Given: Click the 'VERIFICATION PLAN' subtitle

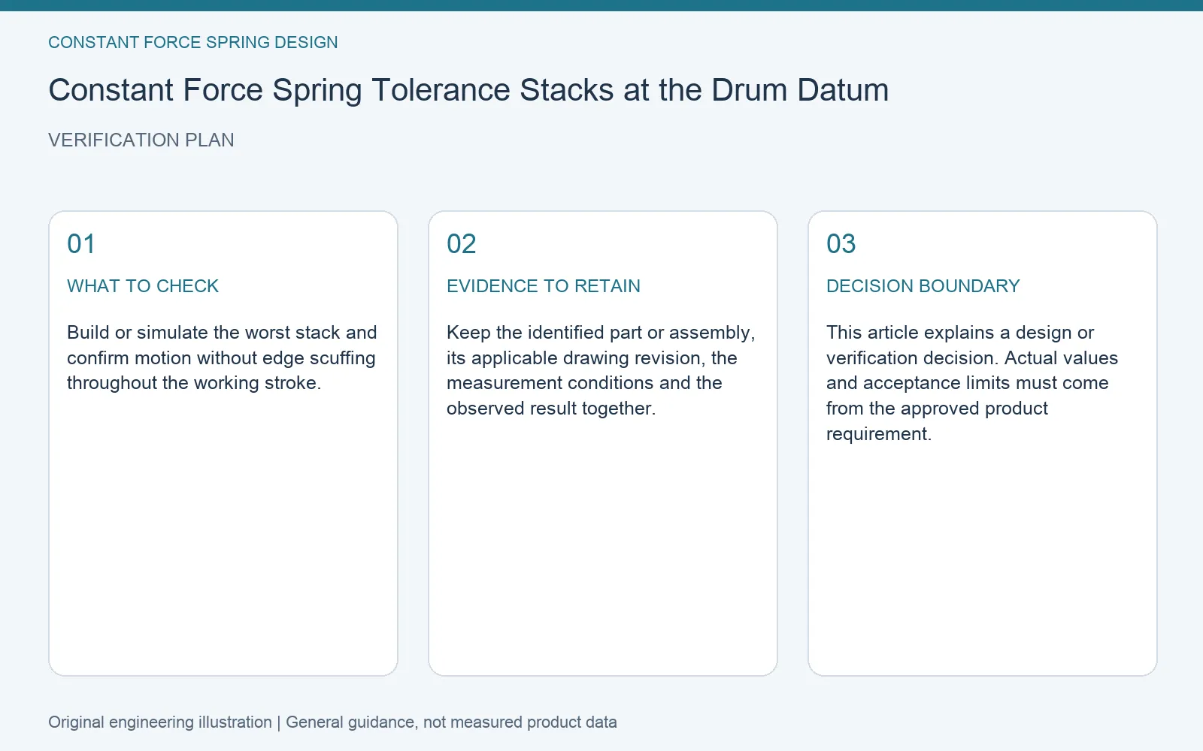Looking at the screenshot, I should click(141, 140).
